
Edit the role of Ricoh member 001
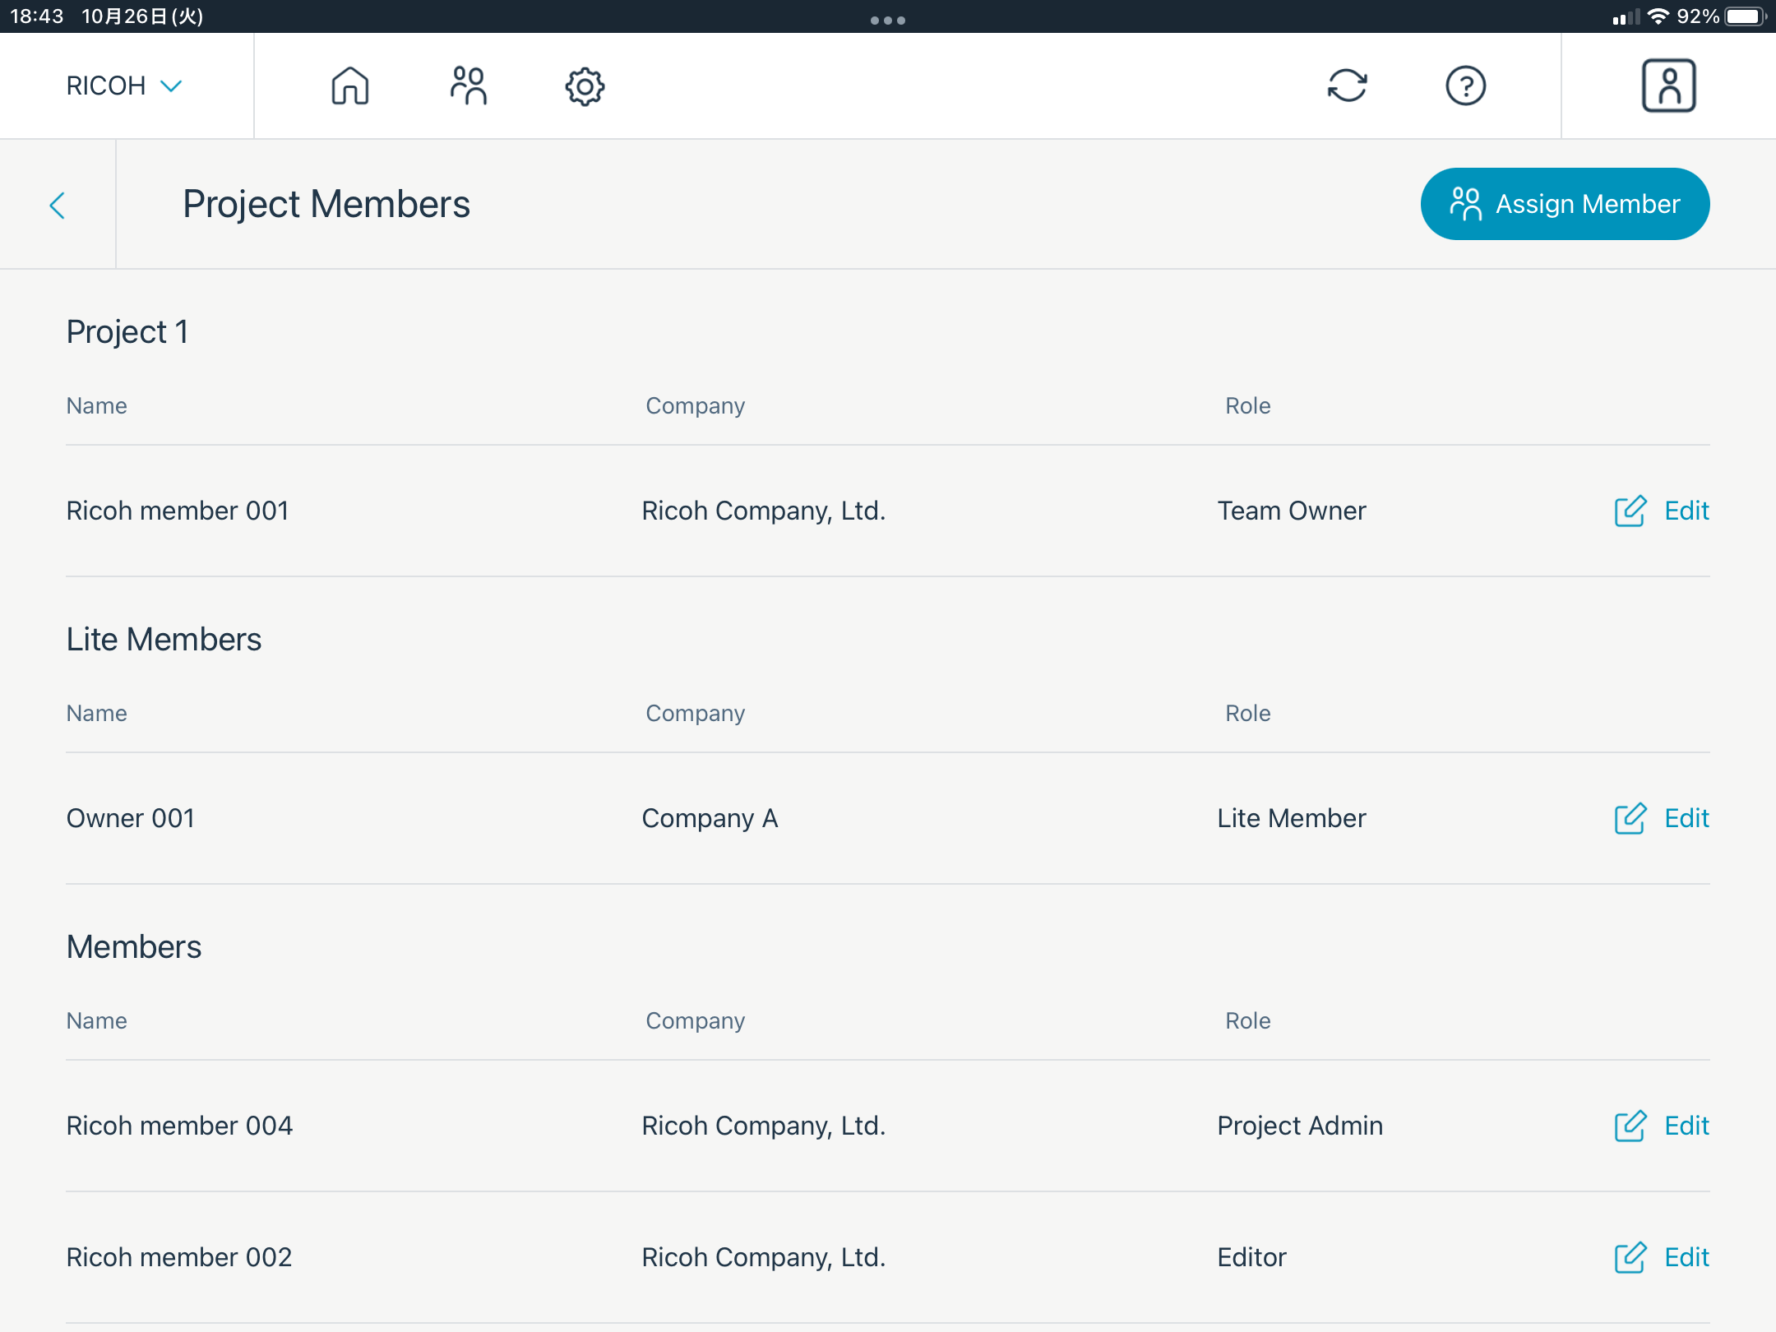1661,510
